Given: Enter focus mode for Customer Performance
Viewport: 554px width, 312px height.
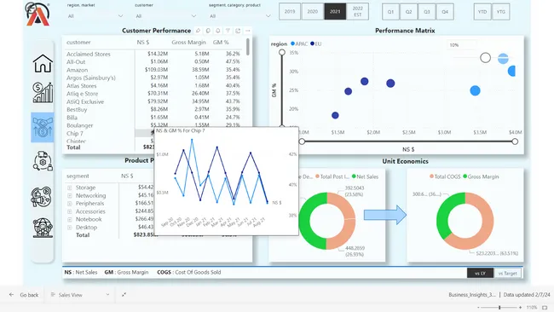Looking at the screenshot, I should click(238, 31).
